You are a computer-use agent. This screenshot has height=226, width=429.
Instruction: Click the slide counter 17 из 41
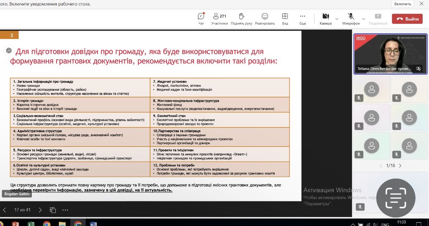(22, 210)
